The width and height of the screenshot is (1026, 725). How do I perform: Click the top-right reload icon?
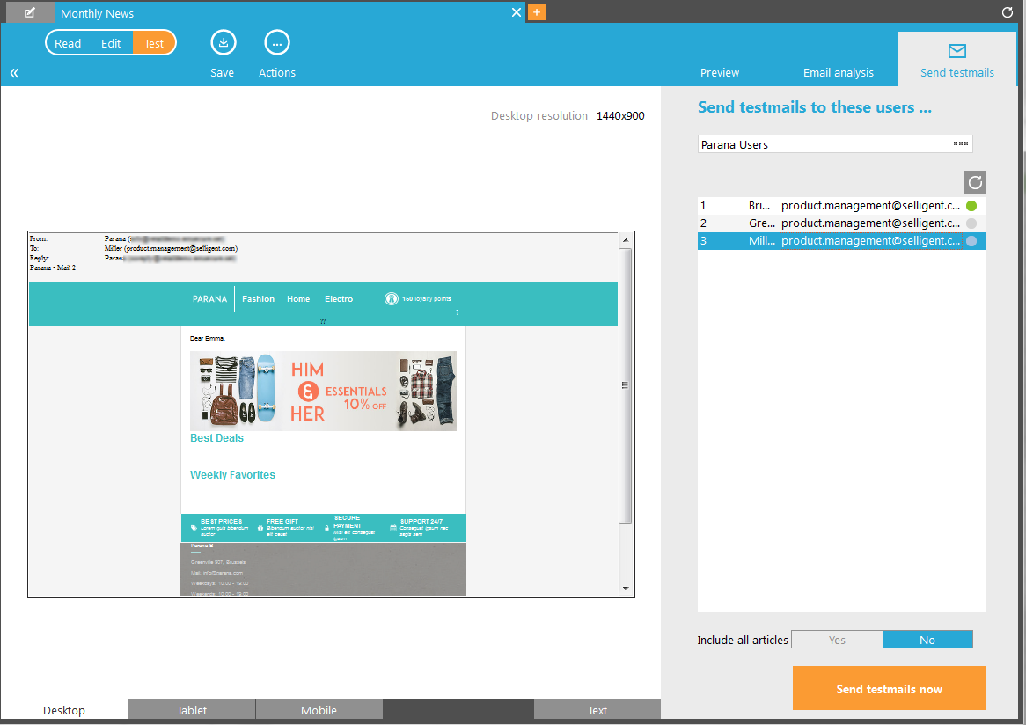(x=1008, y=12)
